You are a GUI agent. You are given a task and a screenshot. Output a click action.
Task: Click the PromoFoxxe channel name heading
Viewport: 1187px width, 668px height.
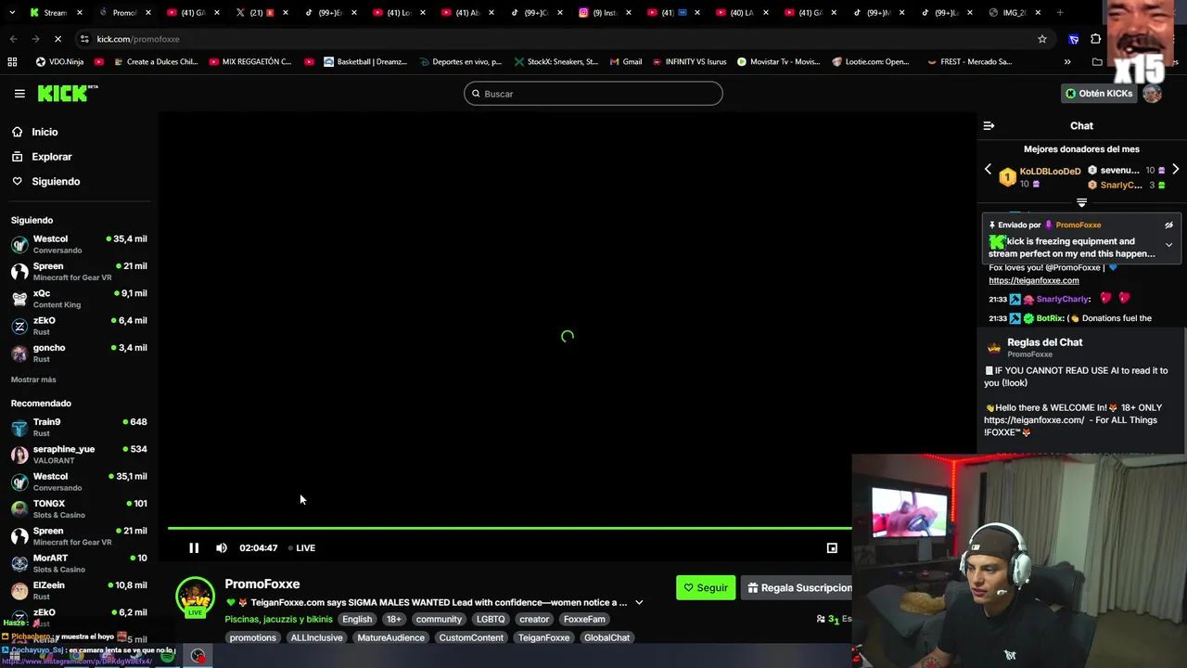[262, 584]
